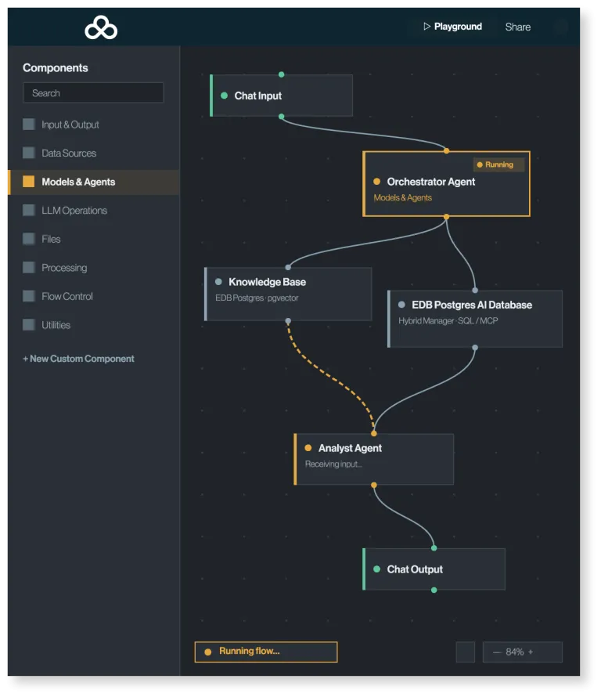Click the square icon beside Files
Viewport: 601px width, 697px height.
pos(29,239)
